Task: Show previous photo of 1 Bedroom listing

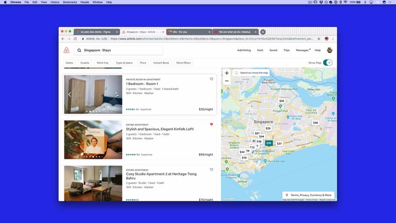Action: point(69,94)
